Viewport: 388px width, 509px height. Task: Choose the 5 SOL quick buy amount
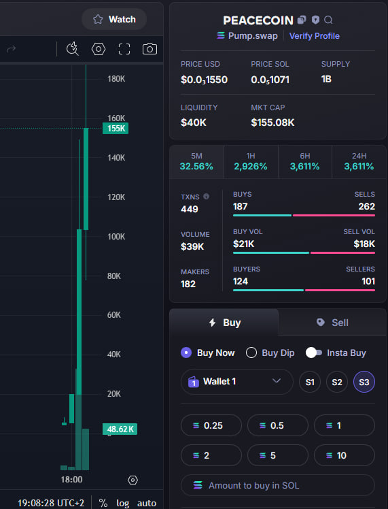pos(277,455)
